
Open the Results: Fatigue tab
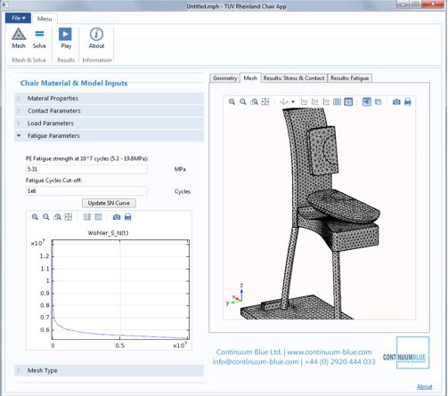pos(350,78)
